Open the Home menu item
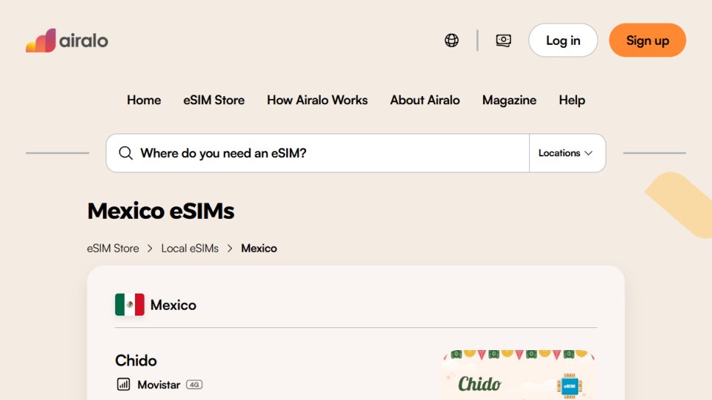The image size is (712, 400). pyautogui.click(x=144, y=100)
